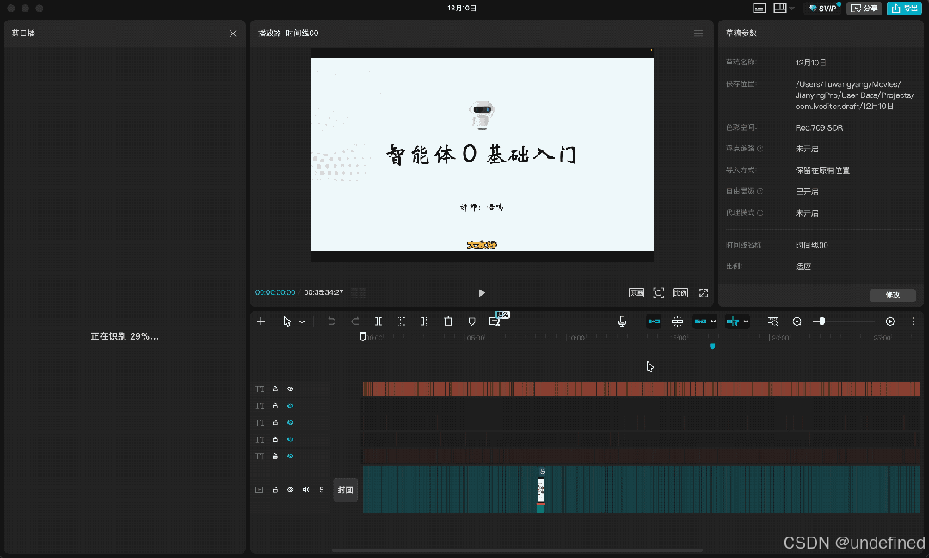The image size is (929, 558).
Task: Click the cover button on main track
Action: (346, 489)
